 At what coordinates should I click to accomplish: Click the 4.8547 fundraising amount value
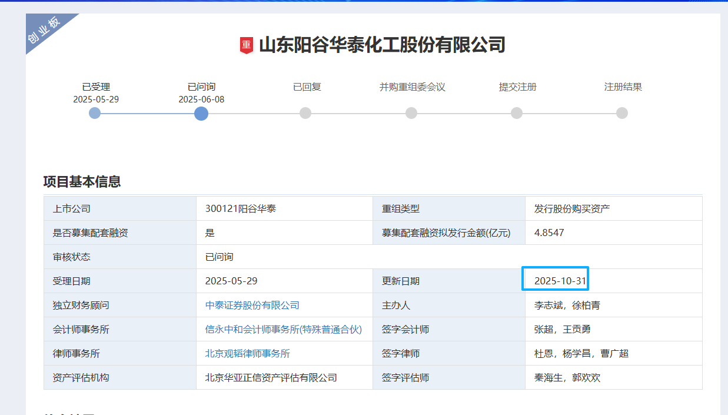click(x=549, y=233)
